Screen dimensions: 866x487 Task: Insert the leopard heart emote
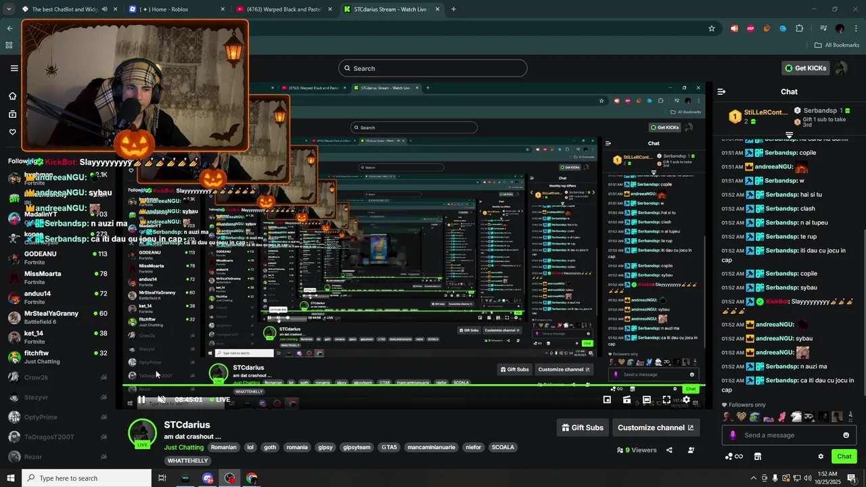(742, 417)
